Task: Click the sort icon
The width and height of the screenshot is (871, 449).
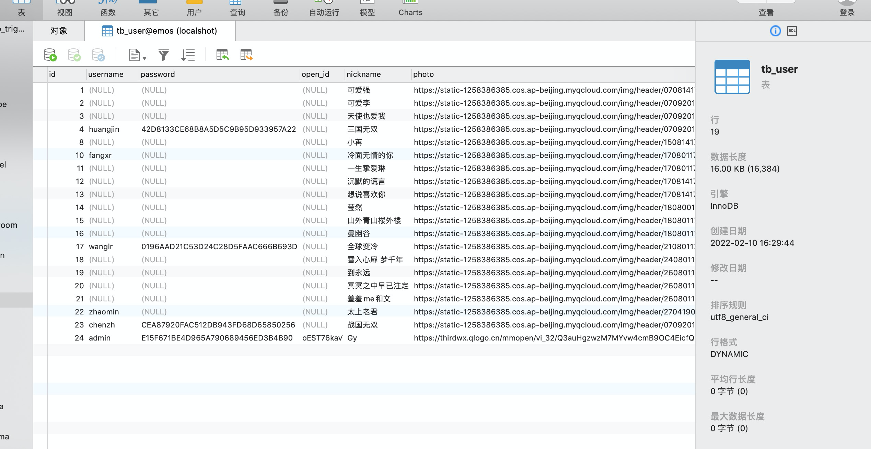Action: [188, 55]
